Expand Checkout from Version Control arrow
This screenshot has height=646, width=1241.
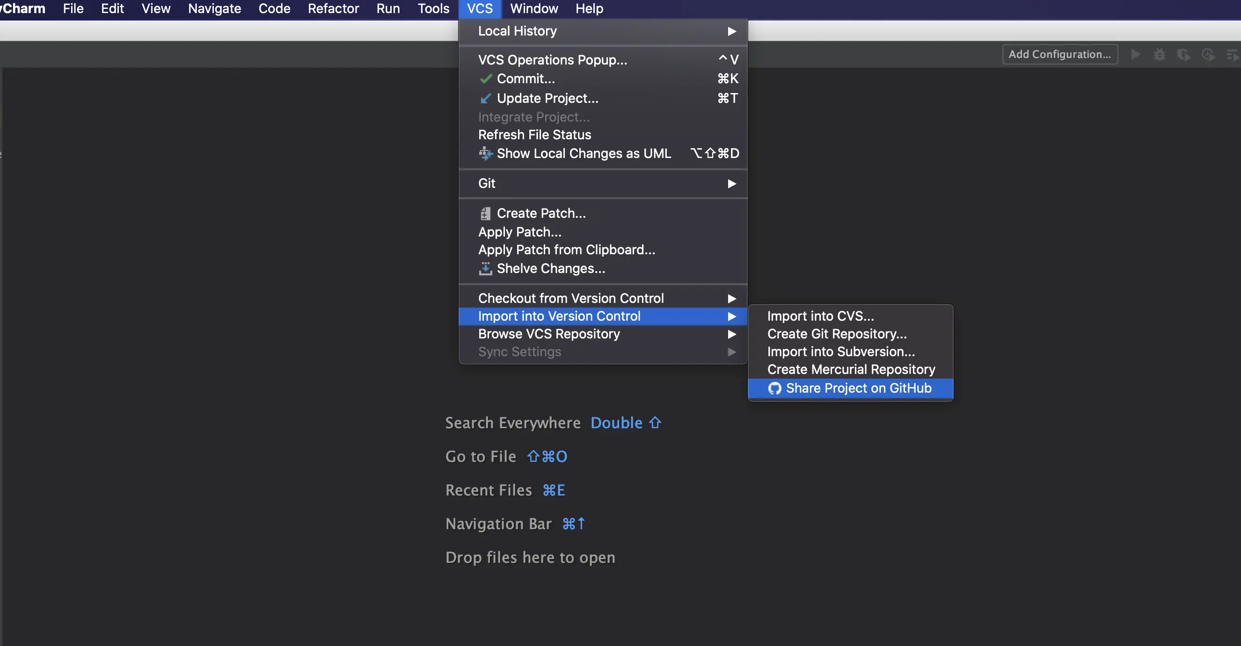point(731,298)
